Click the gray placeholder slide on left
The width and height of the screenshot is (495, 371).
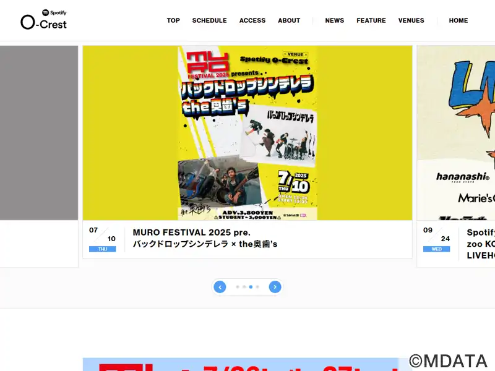pos(39,133)
